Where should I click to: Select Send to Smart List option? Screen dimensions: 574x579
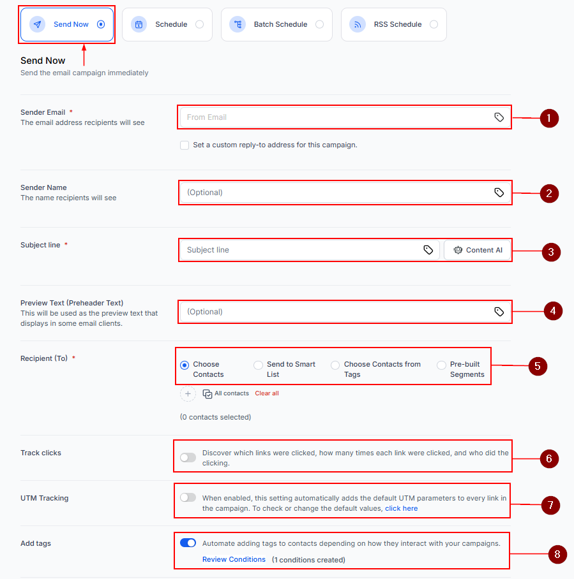point(258,365)
